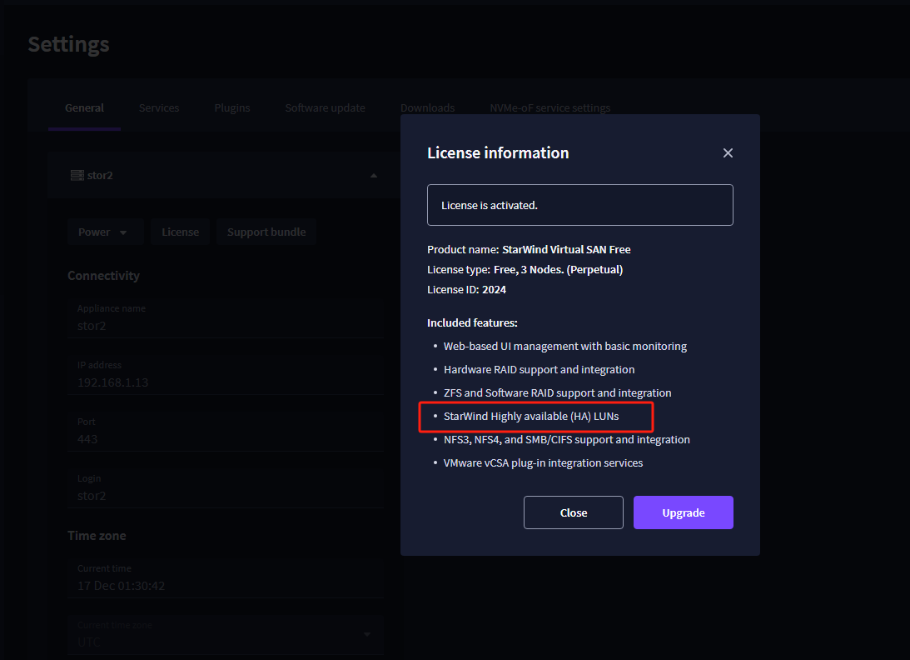Open NVMe-oF service settings tab
Viewport: 910px width, 660px height.
click(550, 108)
